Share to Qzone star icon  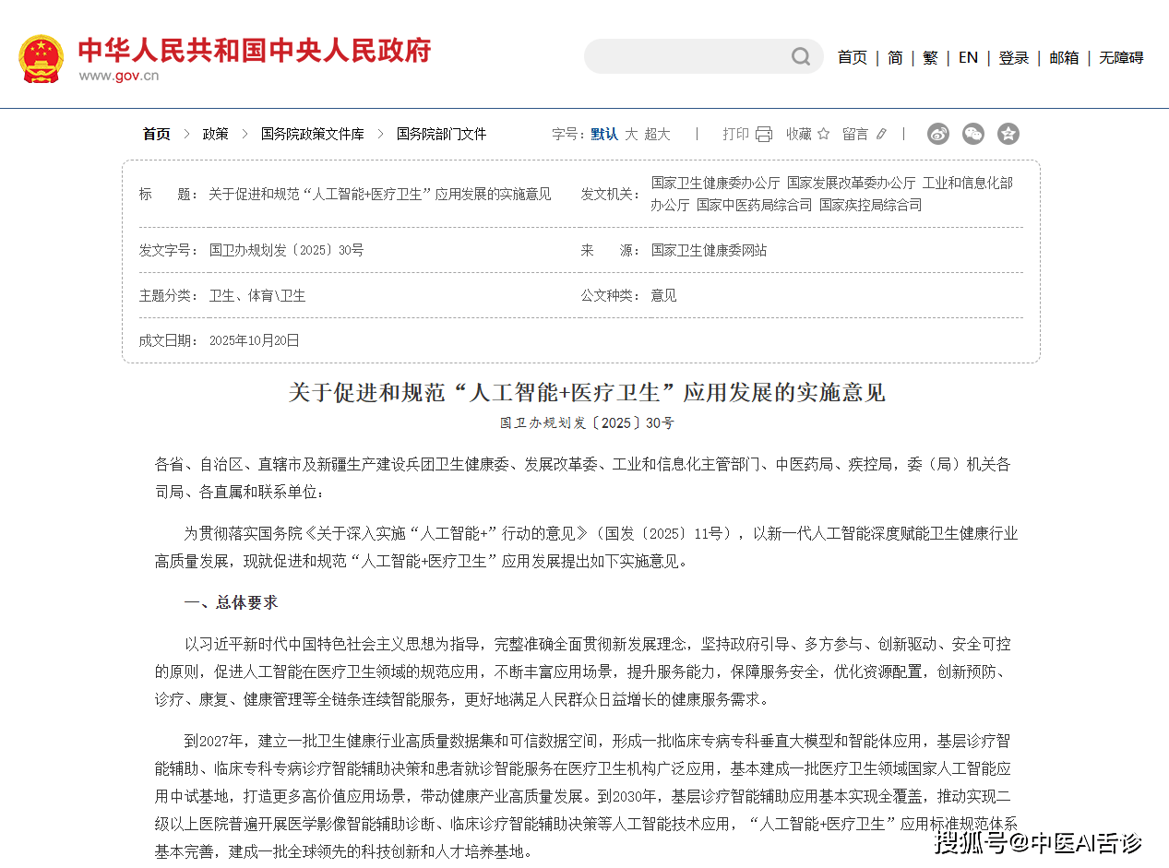(x=1008, y=134)
